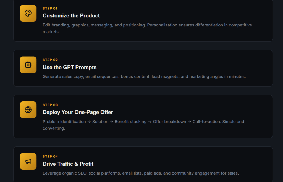
Task: Click the Offer breakdown text in Step 03
Action: tap(169, 122)
